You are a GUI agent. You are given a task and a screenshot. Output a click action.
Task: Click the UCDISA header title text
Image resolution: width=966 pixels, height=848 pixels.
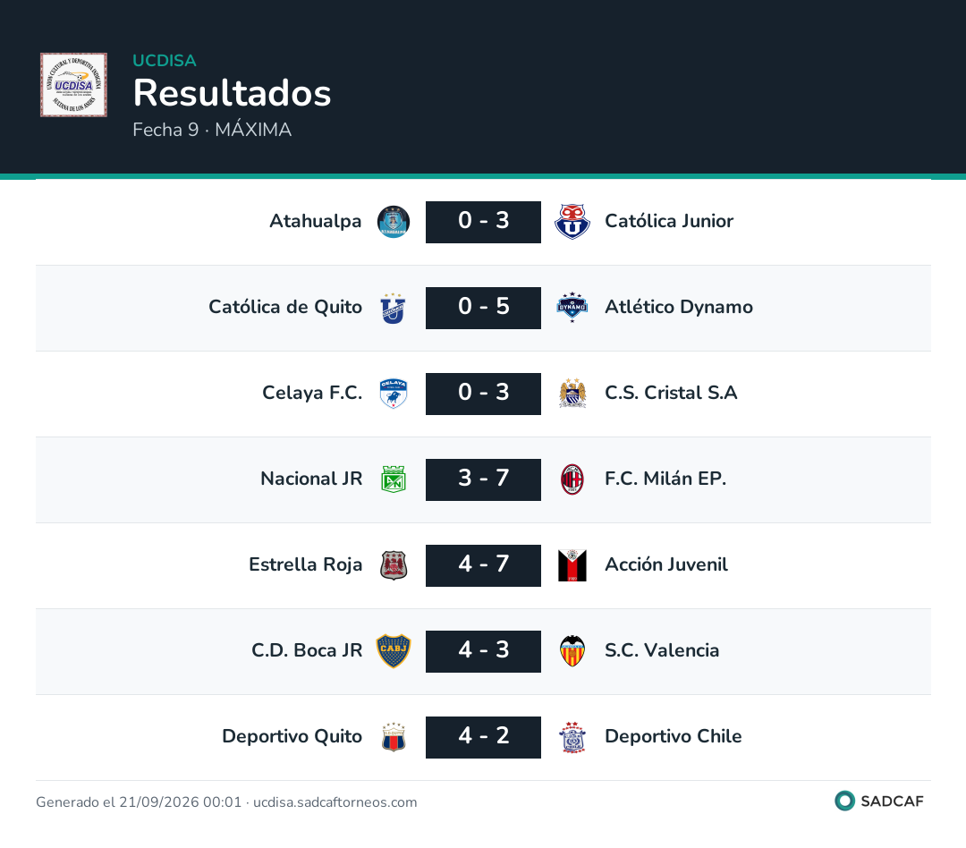tap(165, 61)
